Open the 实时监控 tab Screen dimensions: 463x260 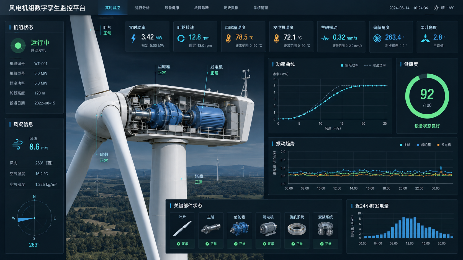coord(112,8)
